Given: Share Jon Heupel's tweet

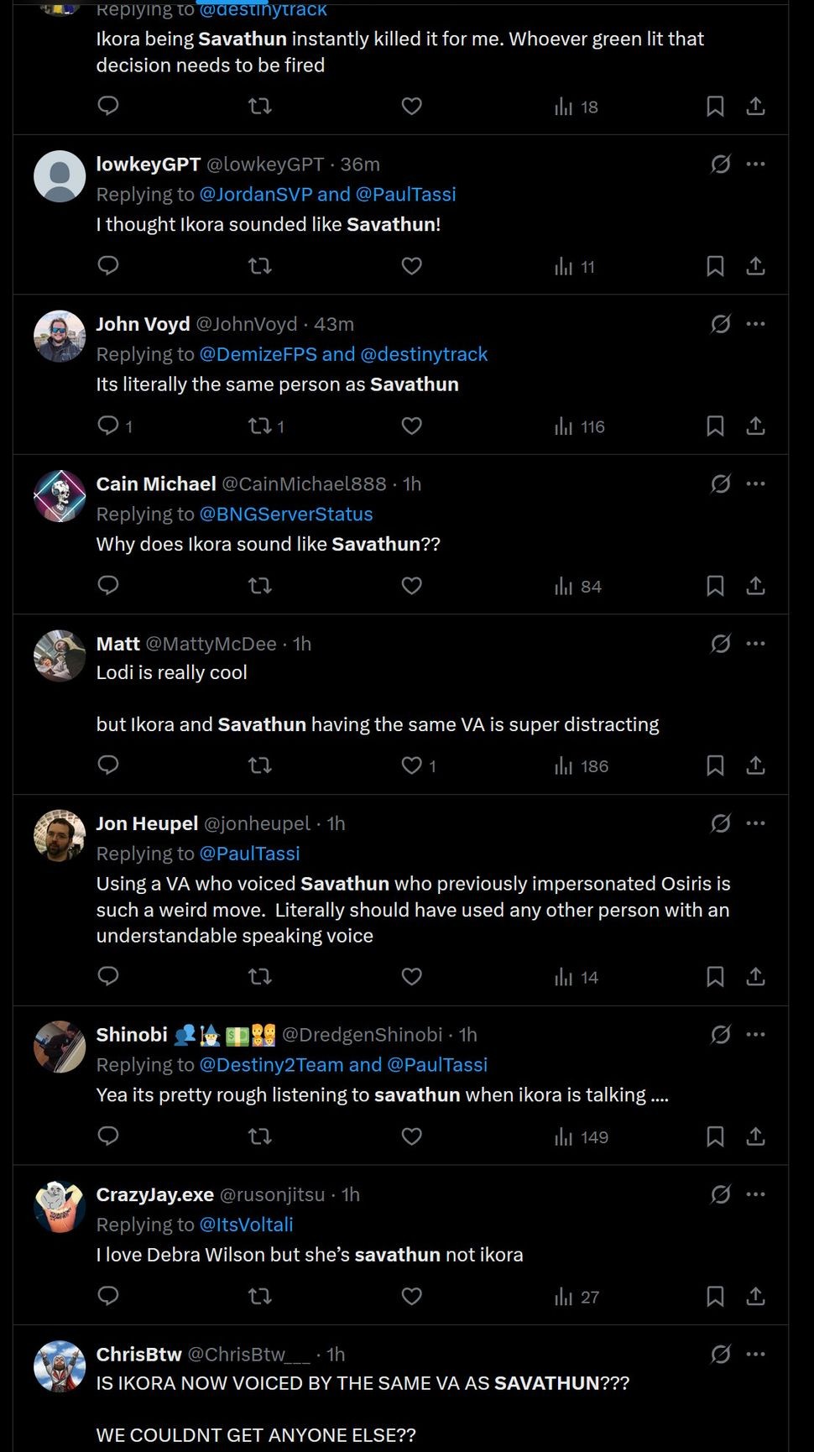Looking at the screenshot, I should coord(755,976).
